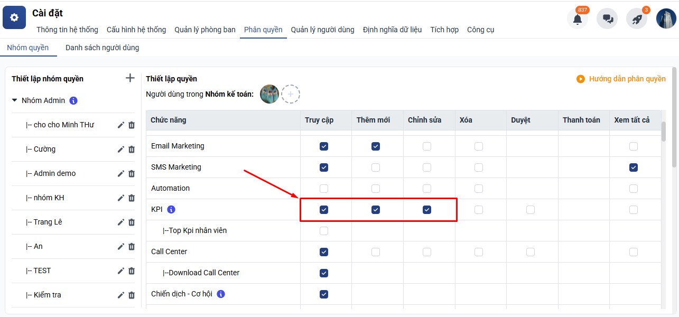The image size is (679, 317).
Task: Add user to group via dashed plus circle
Action: [291, 94]
